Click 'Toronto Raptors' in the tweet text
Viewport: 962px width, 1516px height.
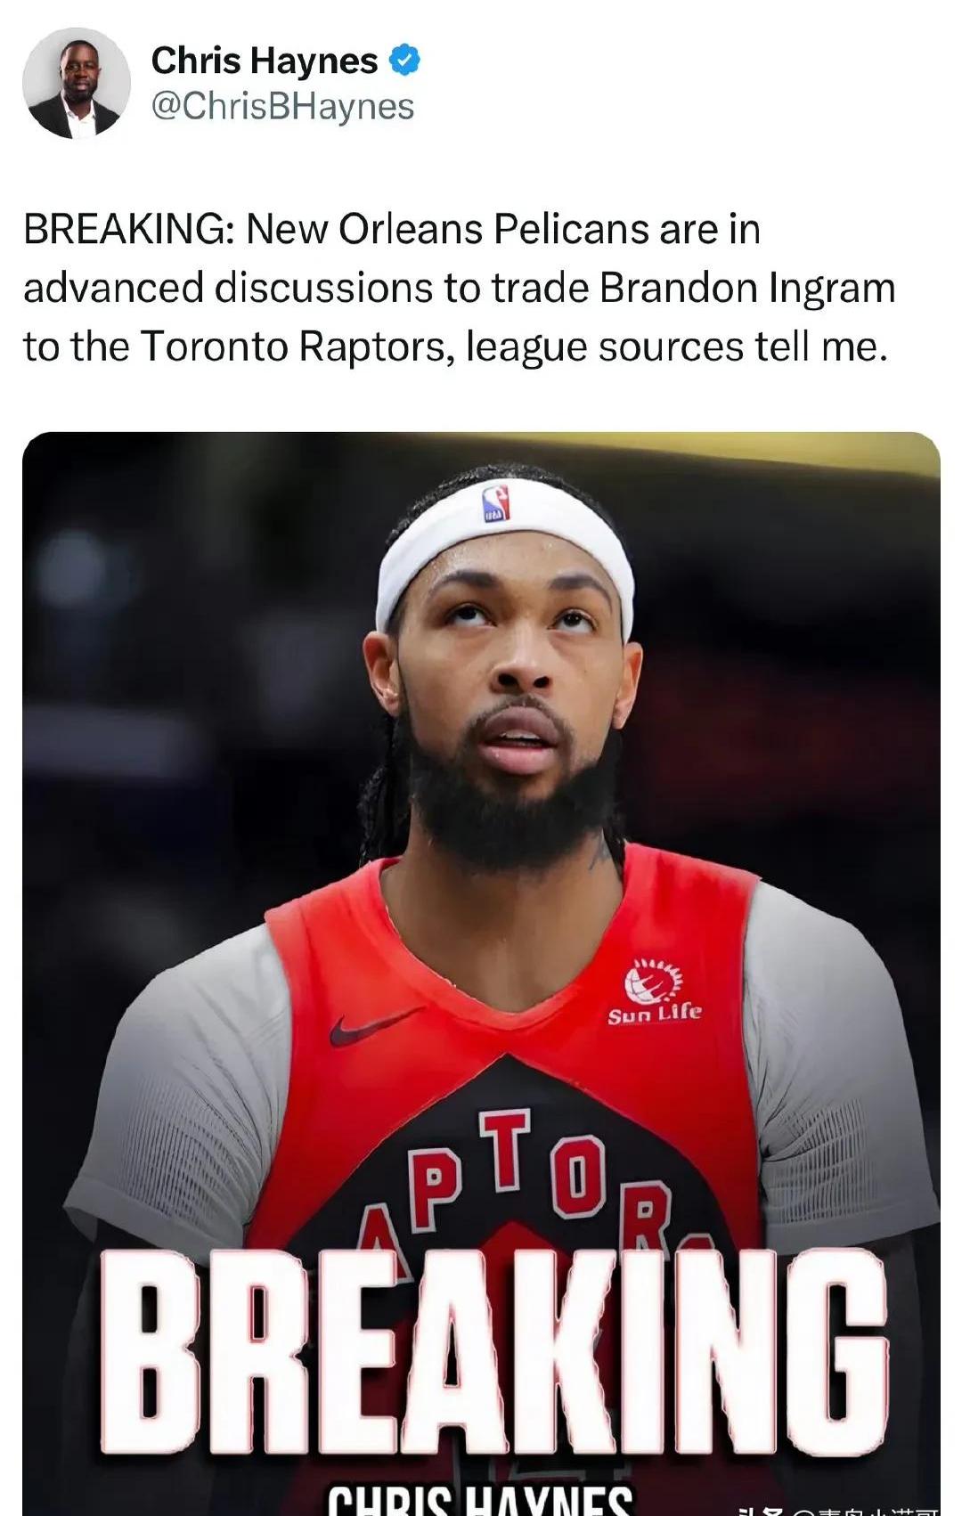point(293,346)
